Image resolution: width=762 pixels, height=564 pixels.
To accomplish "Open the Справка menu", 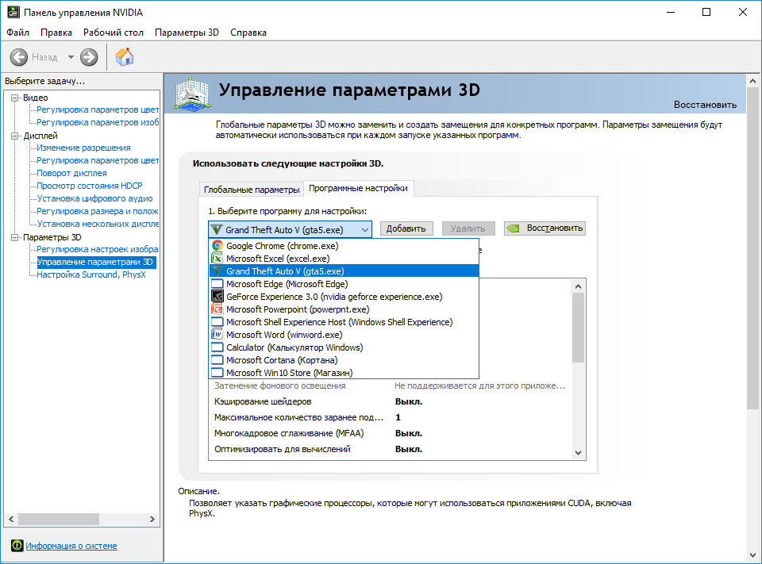I will tap(248, 33).
